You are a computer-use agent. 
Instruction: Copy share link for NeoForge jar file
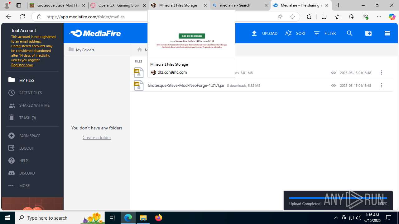point(334,85)
